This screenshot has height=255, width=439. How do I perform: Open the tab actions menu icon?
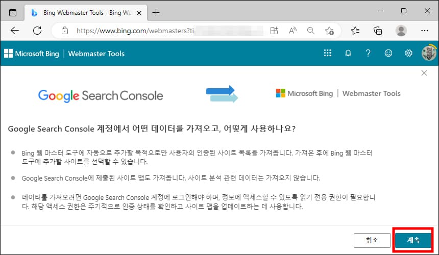pyautogui.click(x=13, y=13)
